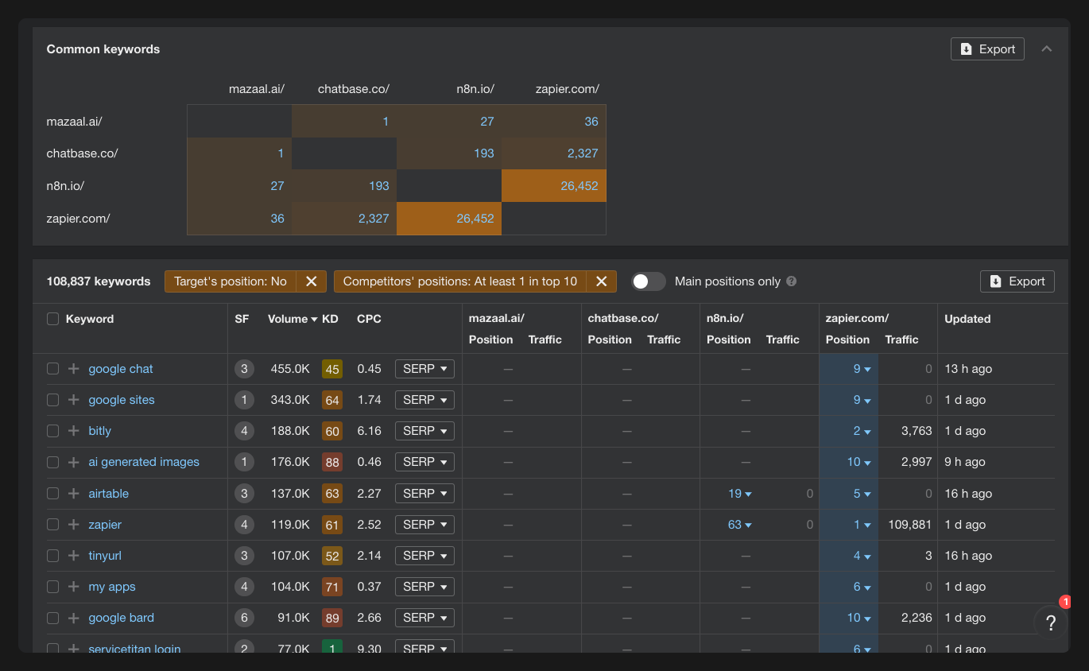Image resolution: width=1089 pixels, height=671 pixels.
Task: Expand n8n.io position 63 for zapier
Action: (x=739, y=525)
